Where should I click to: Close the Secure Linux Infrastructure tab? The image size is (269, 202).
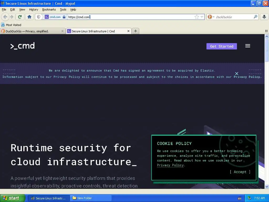128,31
